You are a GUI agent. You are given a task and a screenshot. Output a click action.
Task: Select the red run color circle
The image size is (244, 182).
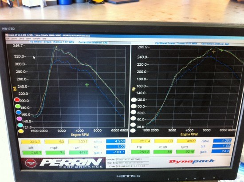(17, 99)
